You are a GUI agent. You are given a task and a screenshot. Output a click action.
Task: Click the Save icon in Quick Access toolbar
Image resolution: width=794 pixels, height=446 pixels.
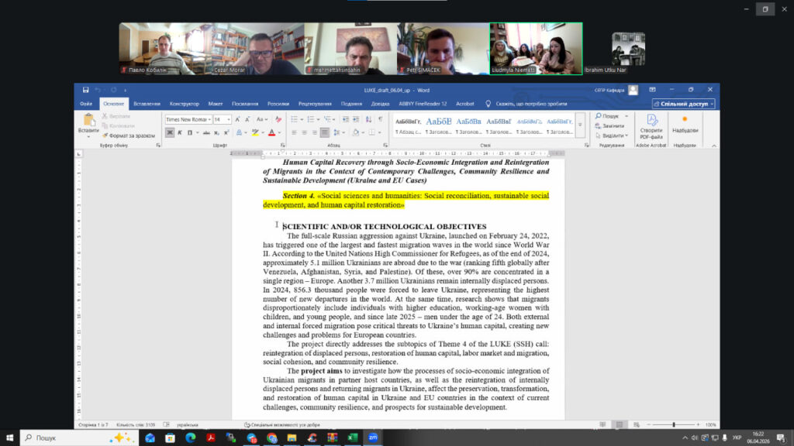(x=85, y=90)
